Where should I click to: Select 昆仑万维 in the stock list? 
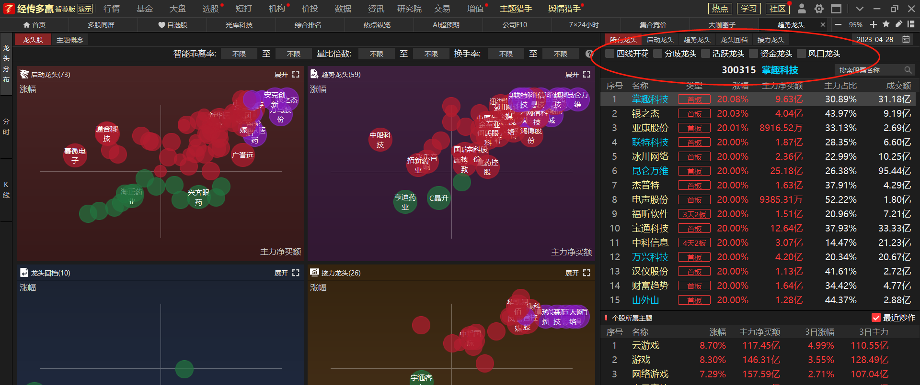(650, 171)
